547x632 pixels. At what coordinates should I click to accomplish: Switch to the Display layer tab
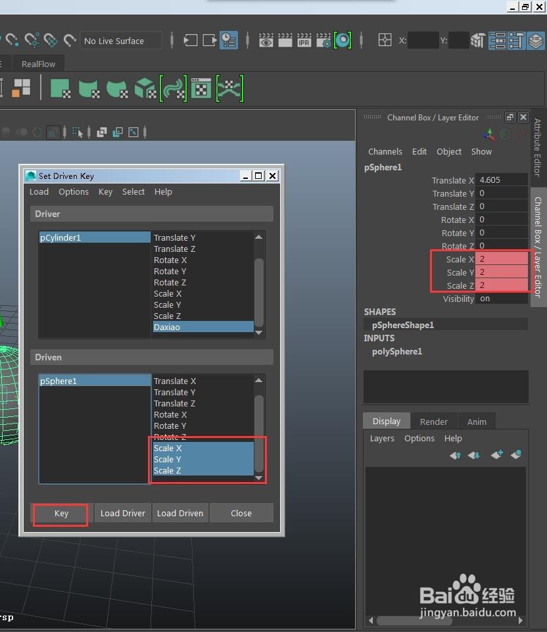point(387,421)
